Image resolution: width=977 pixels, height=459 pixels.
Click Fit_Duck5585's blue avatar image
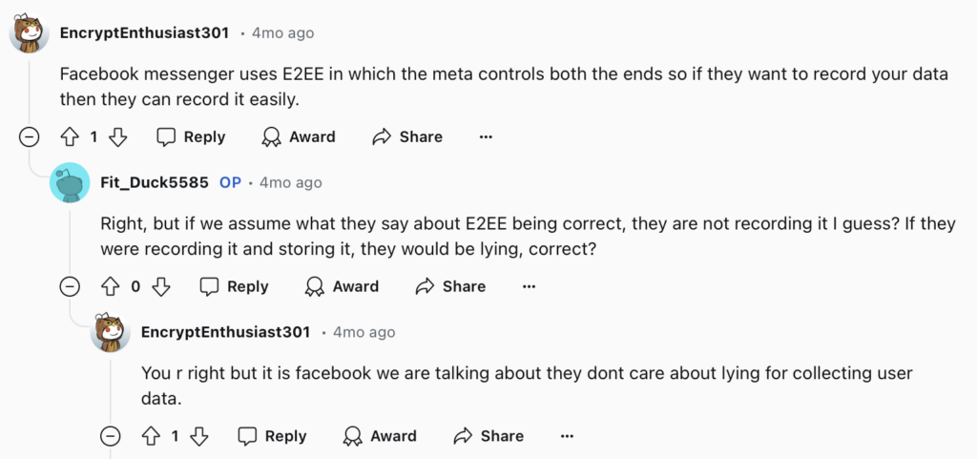pos(70,182)
